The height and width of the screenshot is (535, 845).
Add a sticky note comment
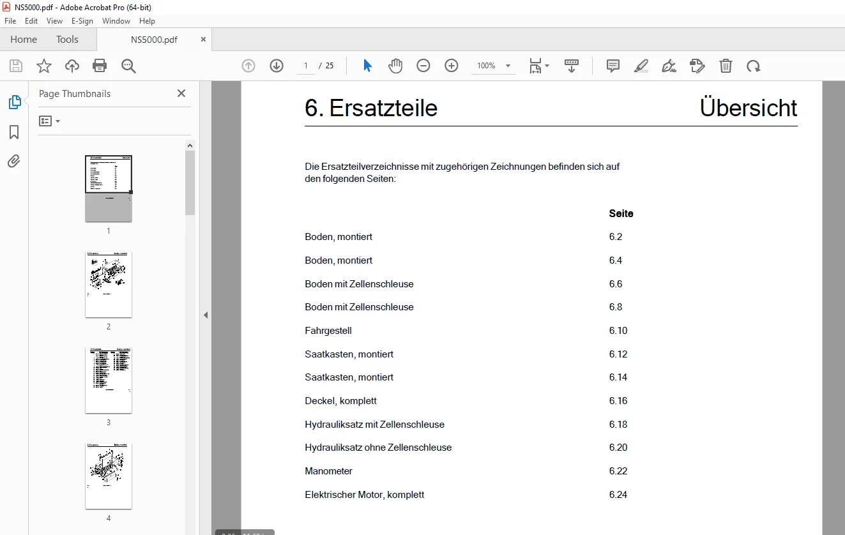click(613, 66)
